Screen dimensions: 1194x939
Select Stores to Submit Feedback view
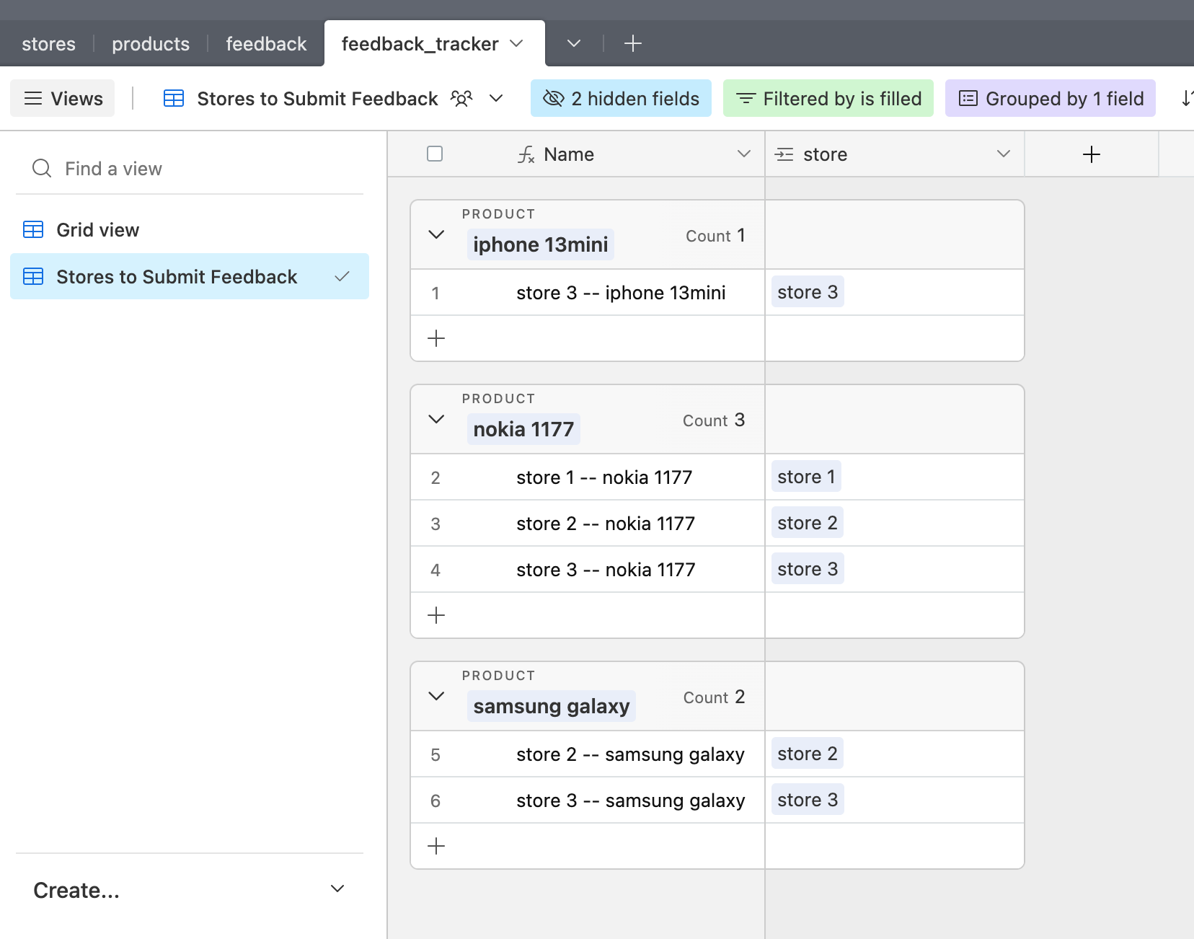point(190,276)
